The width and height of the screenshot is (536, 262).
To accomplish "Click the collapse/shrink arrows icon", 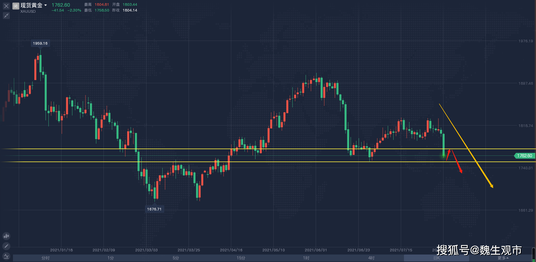I will (x=6, y=16).
